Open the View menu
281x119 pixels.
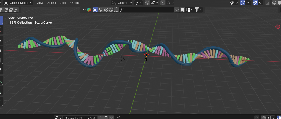click(40, 3)
